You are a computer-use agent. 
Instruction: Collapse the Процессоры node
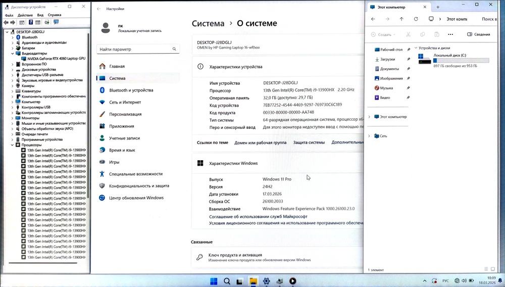click(x=13, y=145)
